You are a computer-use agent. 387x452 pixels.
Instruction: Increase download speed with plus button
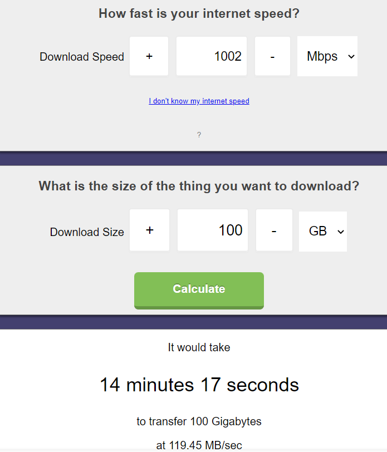[x=149, y=56]
